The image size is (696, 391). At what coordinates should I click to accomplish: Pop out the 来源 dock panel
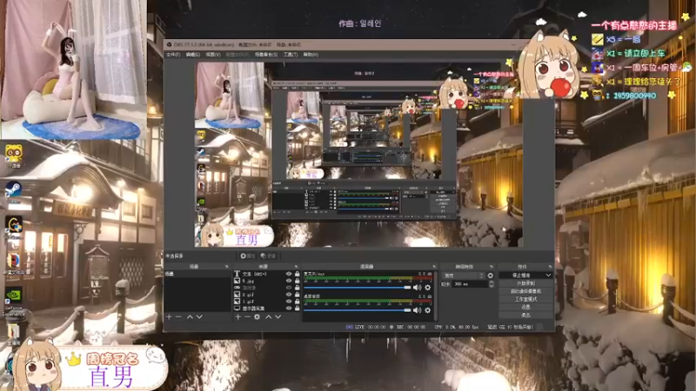296,267
